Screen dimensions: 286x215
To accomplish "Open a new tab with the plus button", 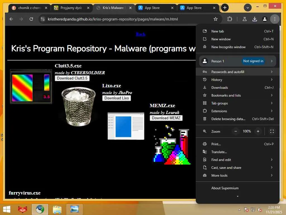I will (225, 8).
